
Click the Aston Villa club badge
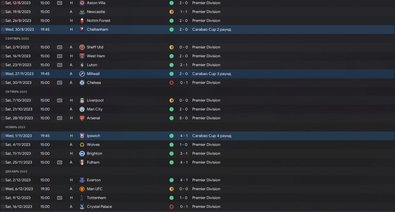point(82,3)
